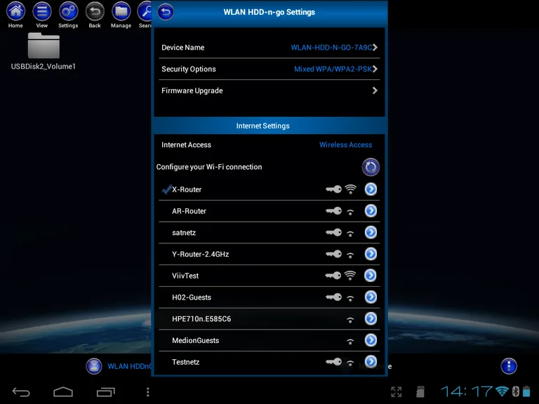Return from WLAN HDD-n-go Settings dialog

(x=166, y=12)
